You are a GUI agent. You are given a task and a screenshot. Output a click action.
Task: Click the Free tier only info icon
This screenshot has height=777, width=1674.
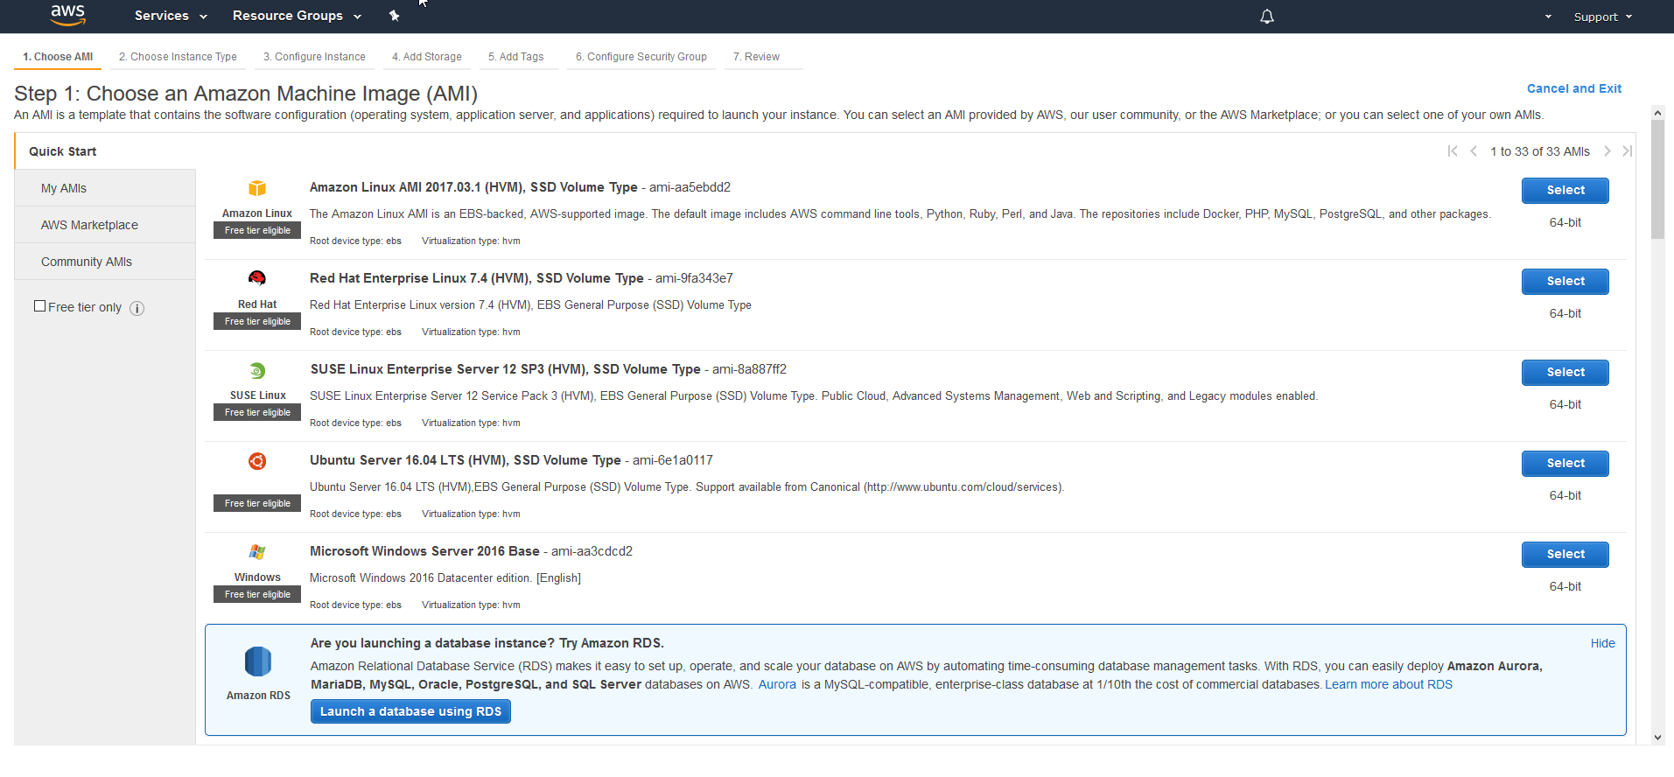[137, 308]
